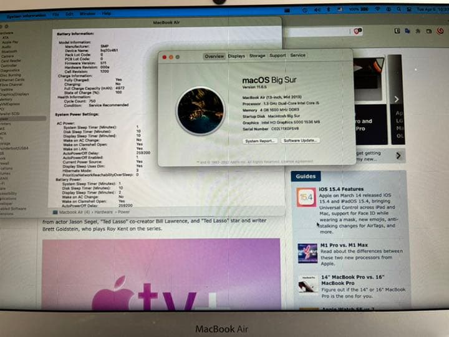Screen dimensions: 449x337
Task: Click the translate icon in browser toolbar
Action: pos(407,31)
